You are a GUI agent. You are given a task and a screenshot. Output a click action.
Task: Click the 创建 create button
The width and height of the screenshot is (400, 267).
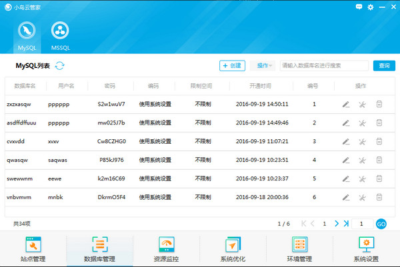point(233,65)
